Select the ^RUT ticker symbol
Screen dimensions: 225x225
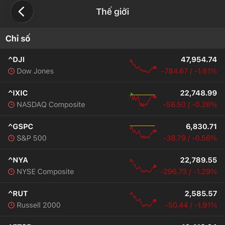(x=18, y=193)
